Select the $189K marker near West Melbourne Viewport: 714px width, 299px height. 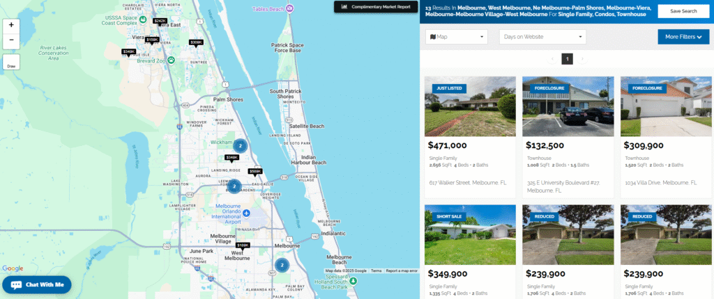point(243,245)
